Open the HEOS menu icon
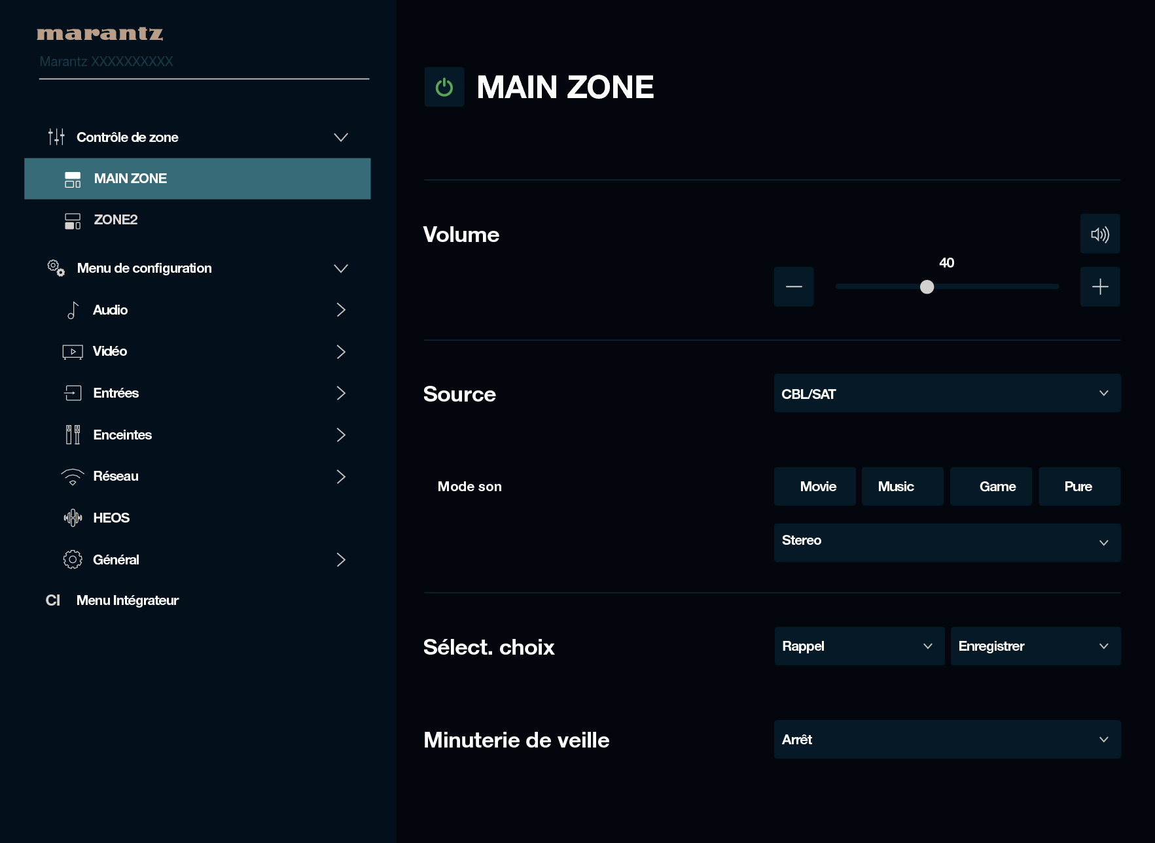 click(x=73, y=518)
